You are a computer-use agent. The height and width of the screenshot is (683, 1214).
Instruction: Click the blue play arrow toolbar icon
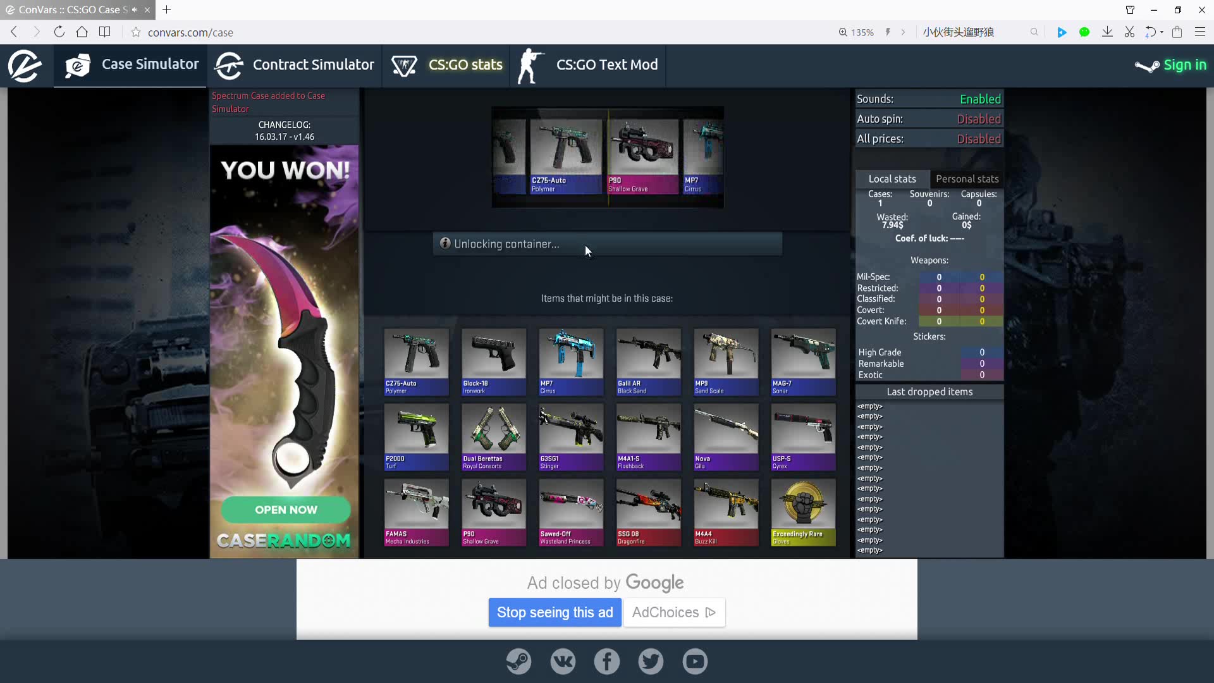[1062, 32]
